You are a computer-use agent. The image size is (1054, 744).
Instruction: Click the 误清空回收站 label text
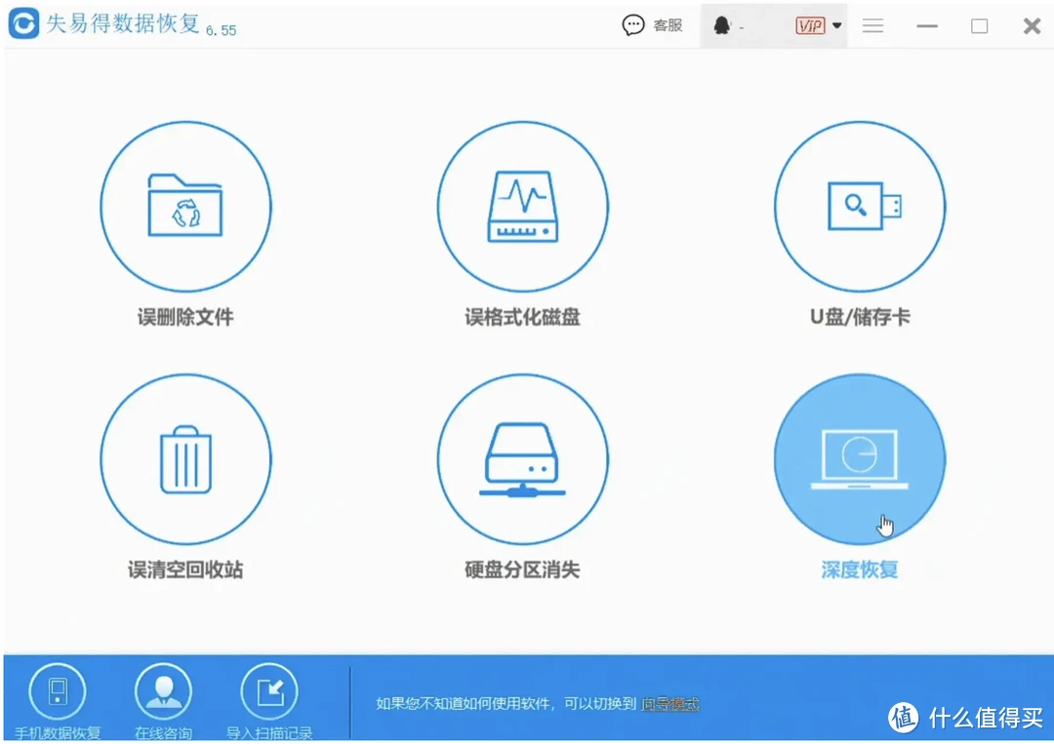tap(185, 569)
